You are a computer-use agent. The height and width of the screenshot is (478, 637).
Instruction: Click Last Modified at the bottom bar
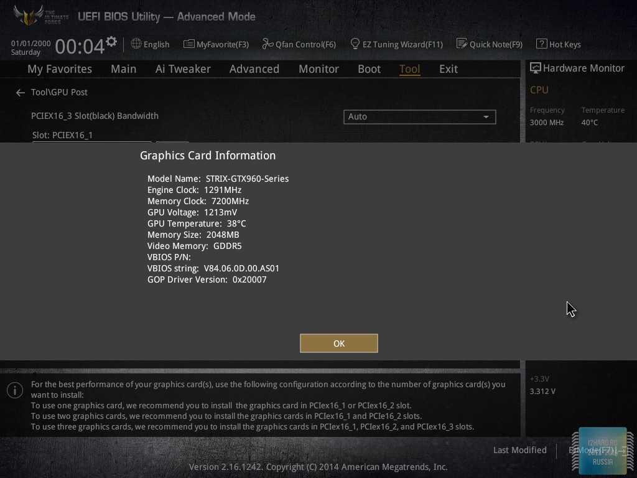(519, 450)
